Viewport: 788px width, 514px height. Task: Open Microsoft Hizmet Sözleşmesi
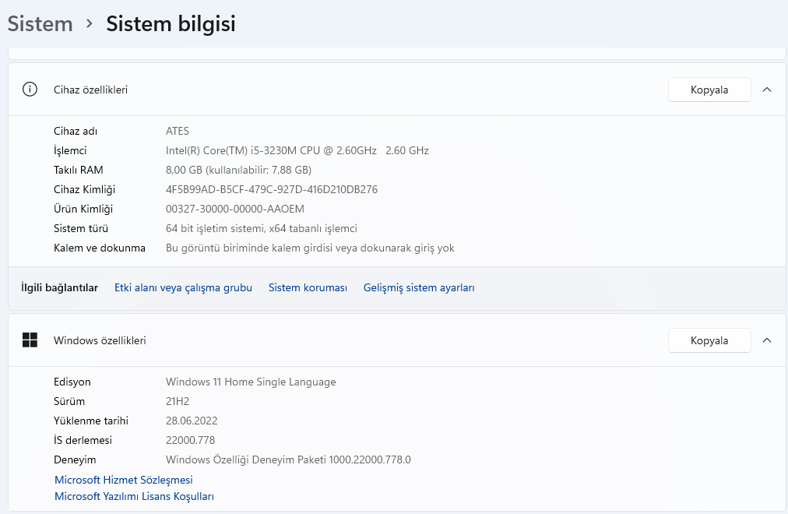pyautogui.click(x=123, y=480)
